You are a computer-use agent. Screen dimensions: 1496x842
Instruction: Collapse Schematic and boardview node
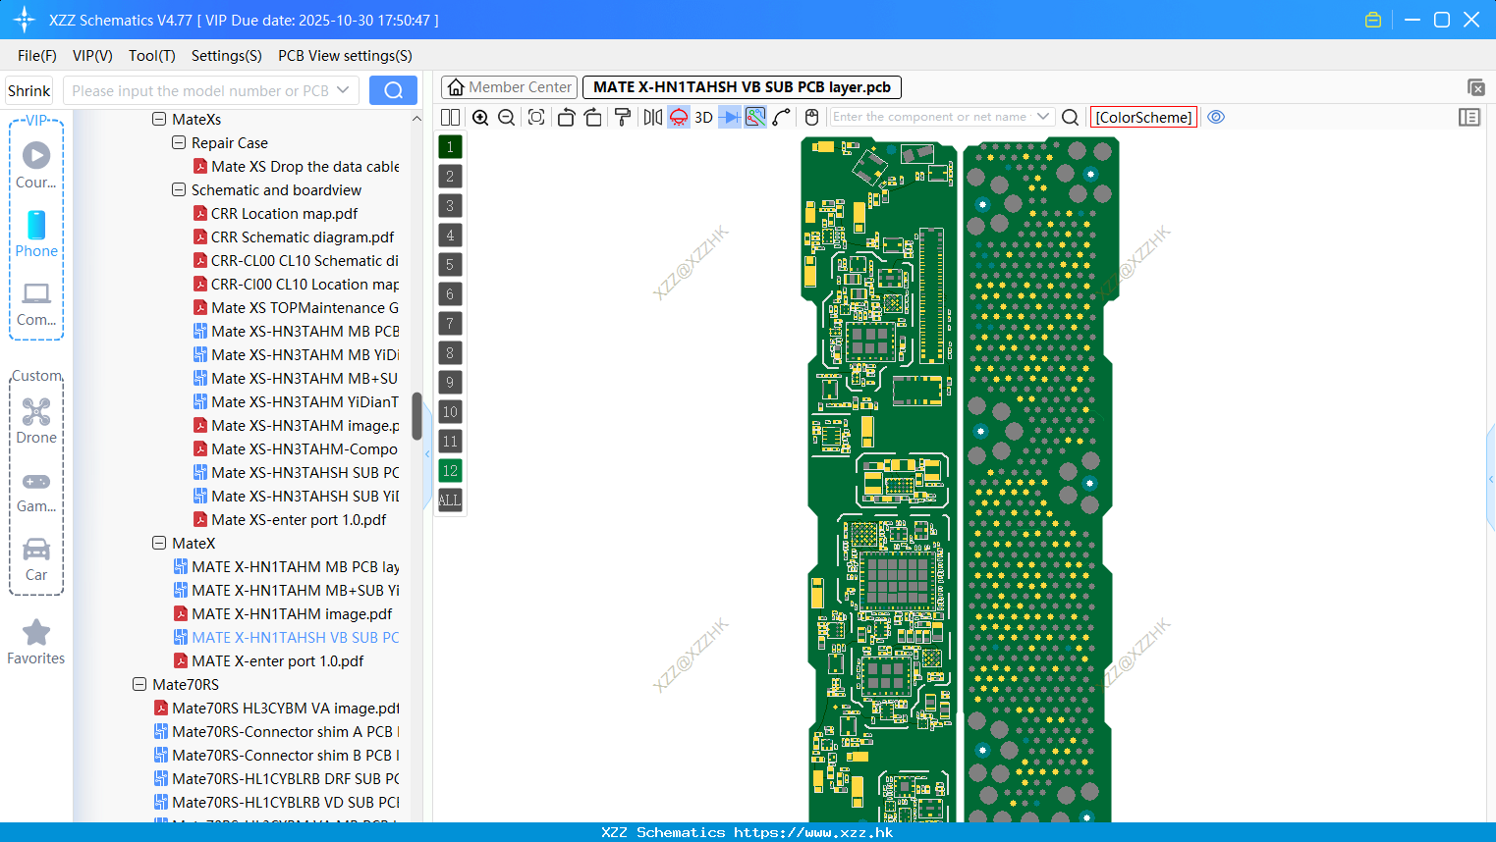coord(179,189)
